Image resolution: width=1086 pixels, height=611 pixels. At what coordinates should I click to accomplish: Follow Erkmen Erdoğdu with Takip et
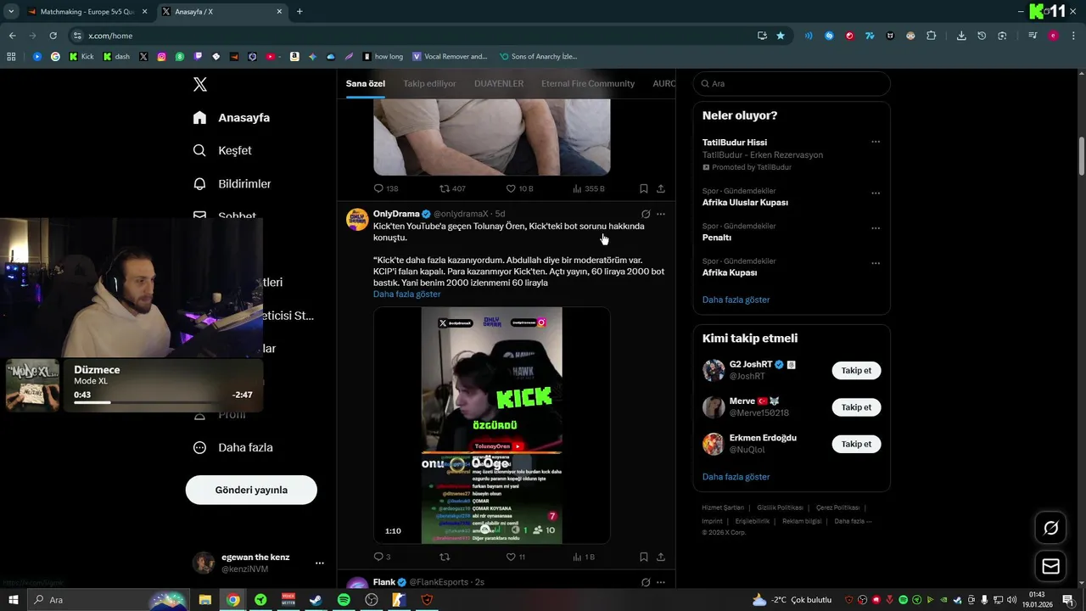point(856,444)
